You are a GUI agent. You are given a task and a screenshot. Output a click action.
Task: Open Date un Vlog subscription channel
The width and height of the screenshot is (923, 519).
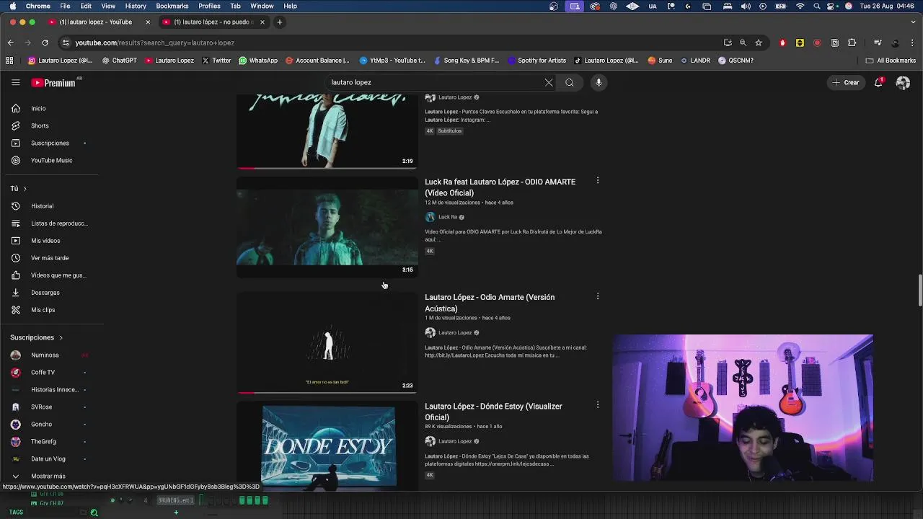click(48, 458)
